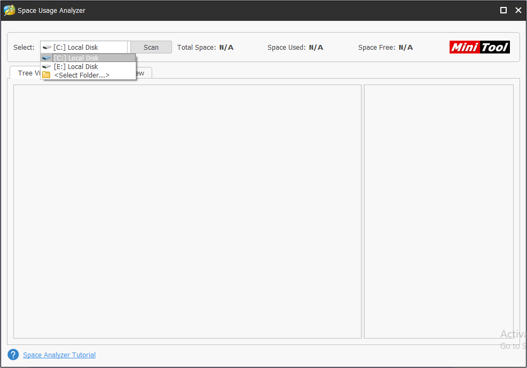
Task: Click the drive icon in the Select combo box
Action: pos(47,47)
